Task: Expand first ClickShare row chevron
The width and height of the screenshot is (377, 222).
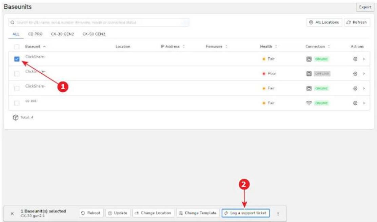Action: click(364, 59)
